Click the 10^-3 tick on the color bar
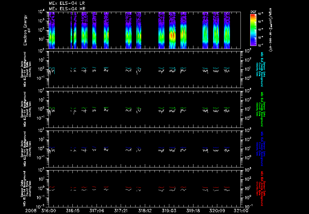 [x=260, y=14]
